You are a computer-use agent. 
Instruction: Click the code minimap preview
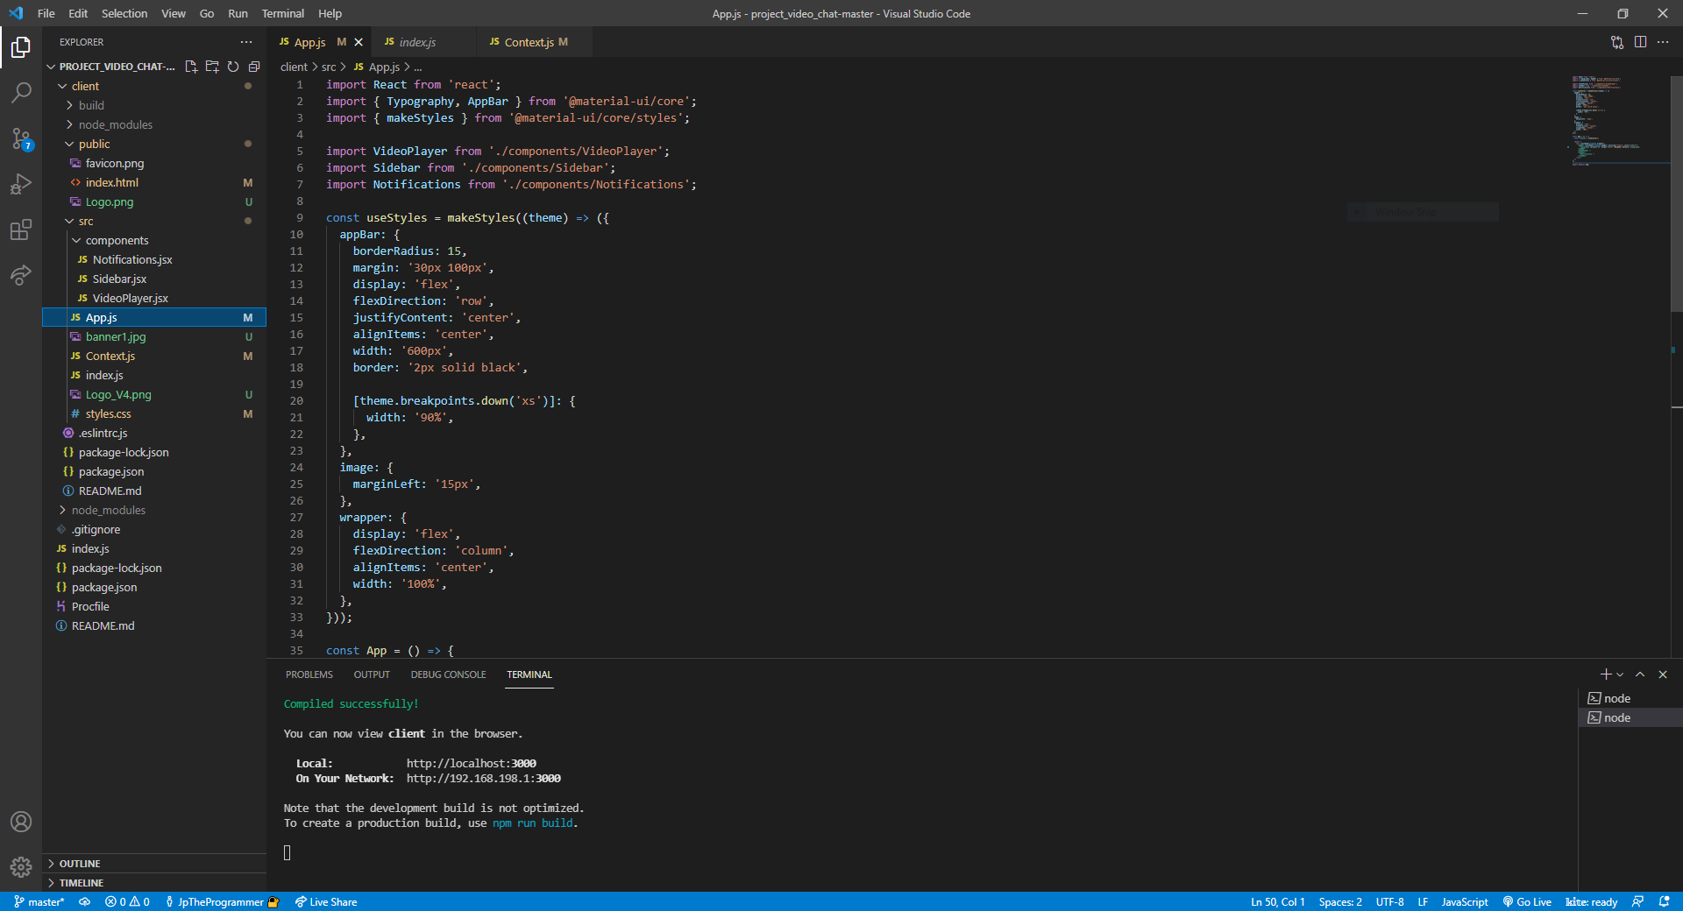(1620, 121)
